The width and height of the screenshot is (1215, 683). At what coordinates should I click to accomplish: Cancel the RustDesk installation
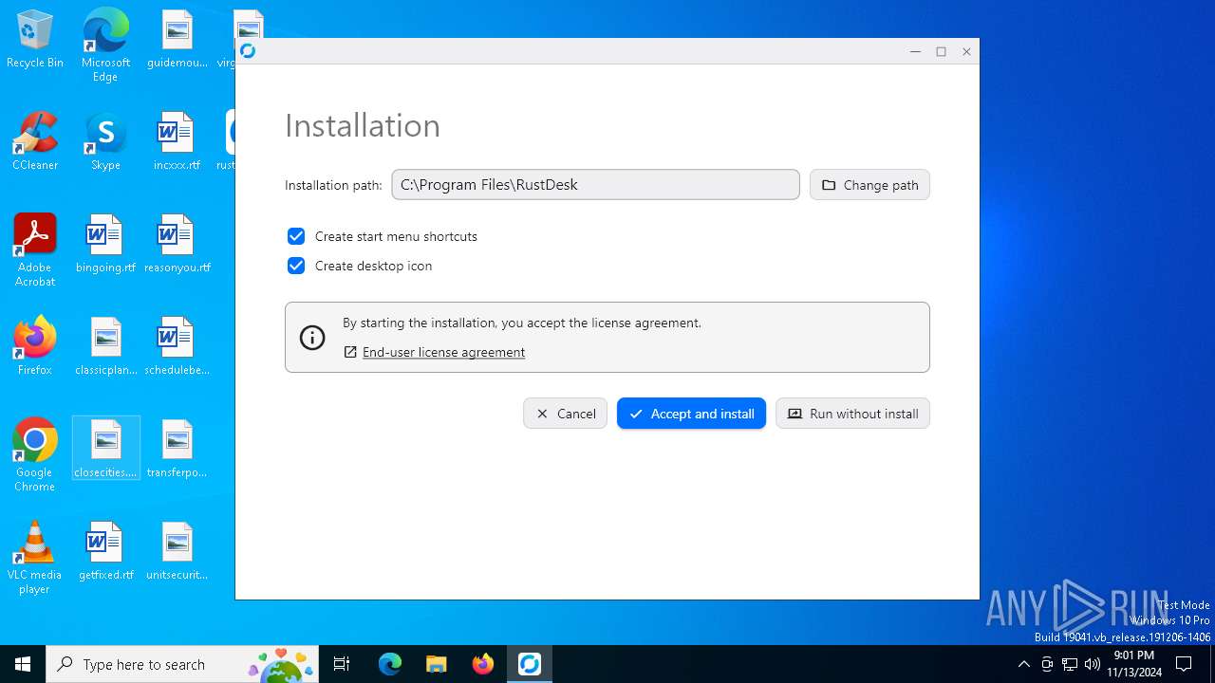(x=565, y=414)
